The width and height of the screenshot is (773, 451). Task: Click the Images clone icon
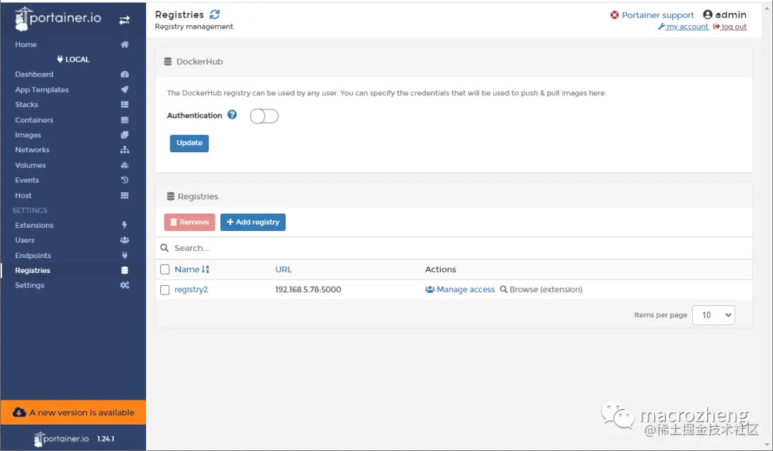(x=125, y=135)
